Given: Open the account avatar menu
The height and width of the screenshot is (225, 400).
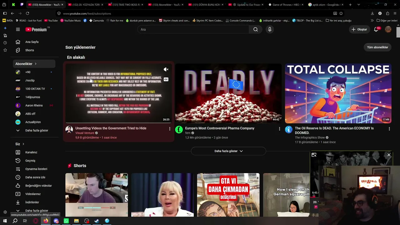Looking at the screenshot, I should pyautogui.click(x=388, y=29).
